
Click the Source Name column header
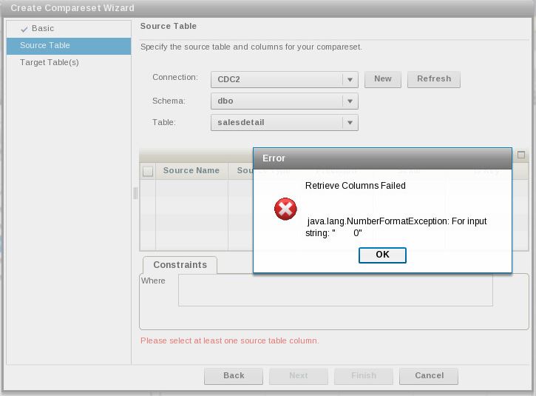191,170
